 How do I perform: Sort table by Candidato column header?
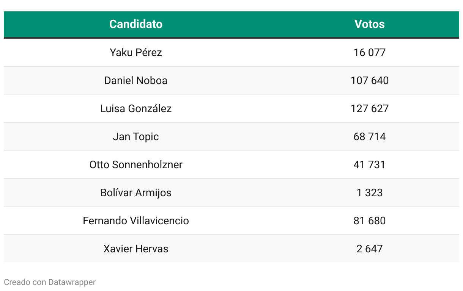[x=136, y=24]
